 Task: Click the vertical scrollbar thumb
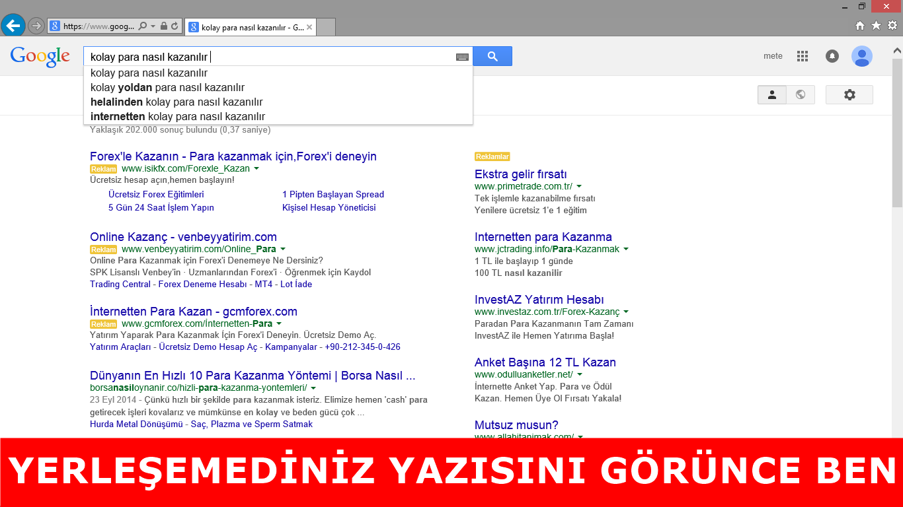898,133
